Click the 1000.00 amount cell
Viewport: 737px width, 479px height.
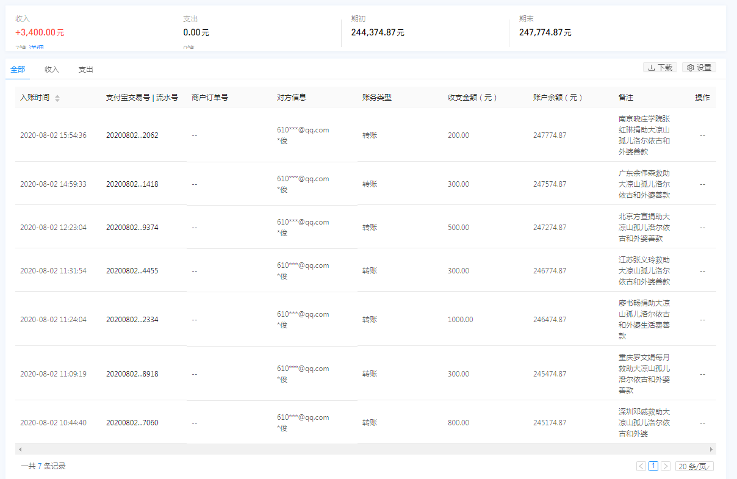coord(460,320)
